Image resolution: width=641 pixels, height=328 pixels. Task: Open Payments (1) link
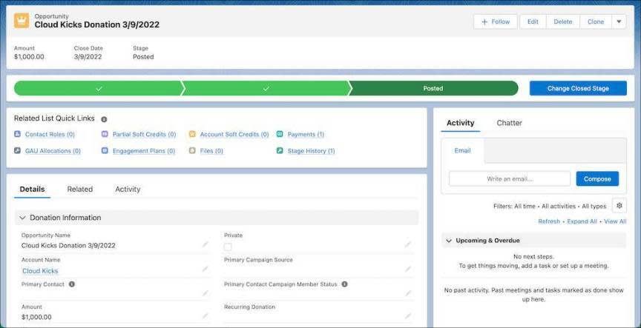coord(306,134)
